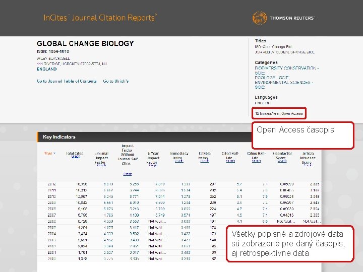Click the Key Indicators section header
Image resolution: width=363 pixels, height=272 pixels.
click(x=59, y=137)
